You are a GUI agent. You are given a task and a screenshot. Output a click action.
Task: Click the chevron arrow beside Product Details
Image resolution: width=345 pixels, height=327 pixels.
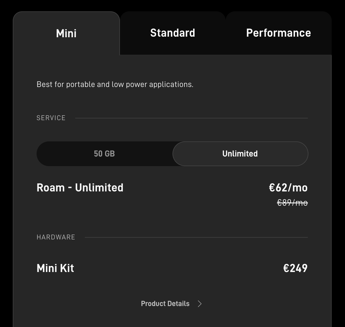coord(200,304)
